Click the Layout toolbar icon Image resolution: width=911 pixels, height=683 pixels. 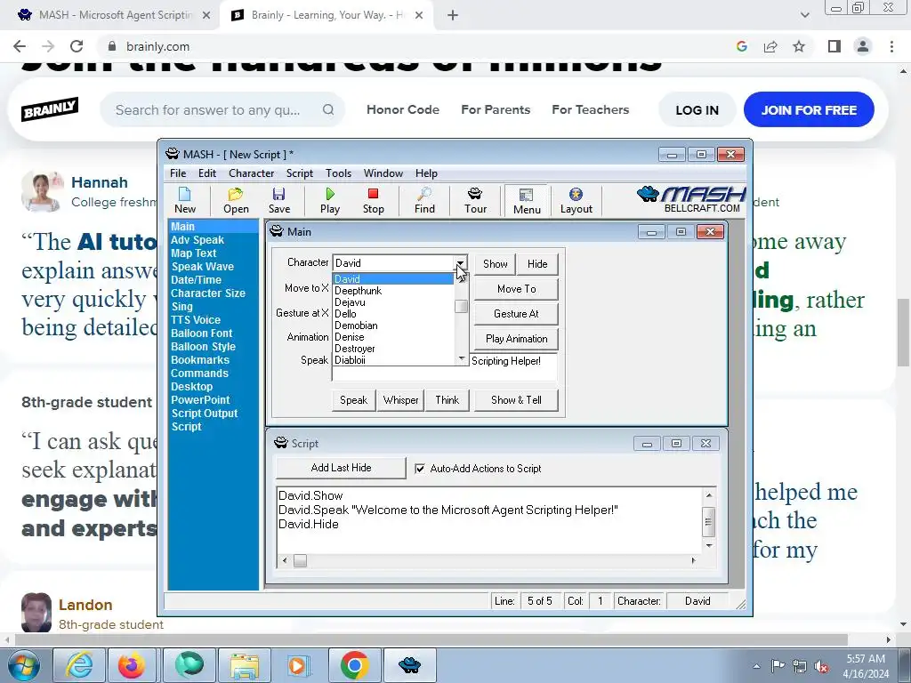[576, 200]
